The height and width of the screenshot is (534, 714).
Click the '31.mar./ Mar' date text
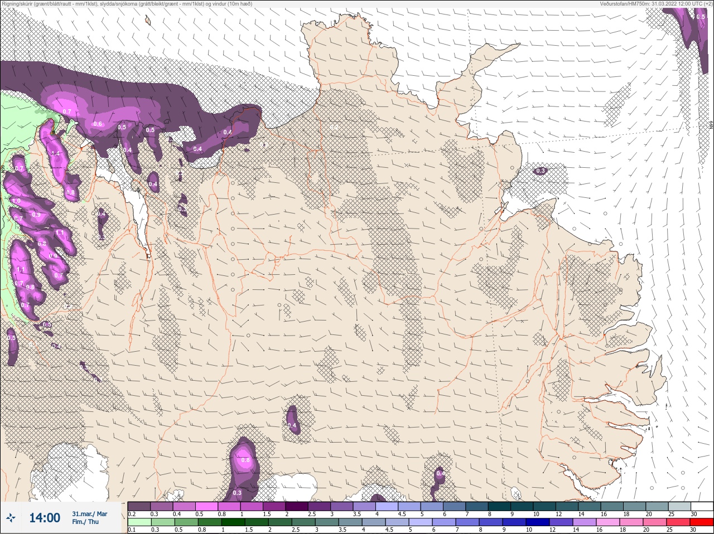point(89,513)
